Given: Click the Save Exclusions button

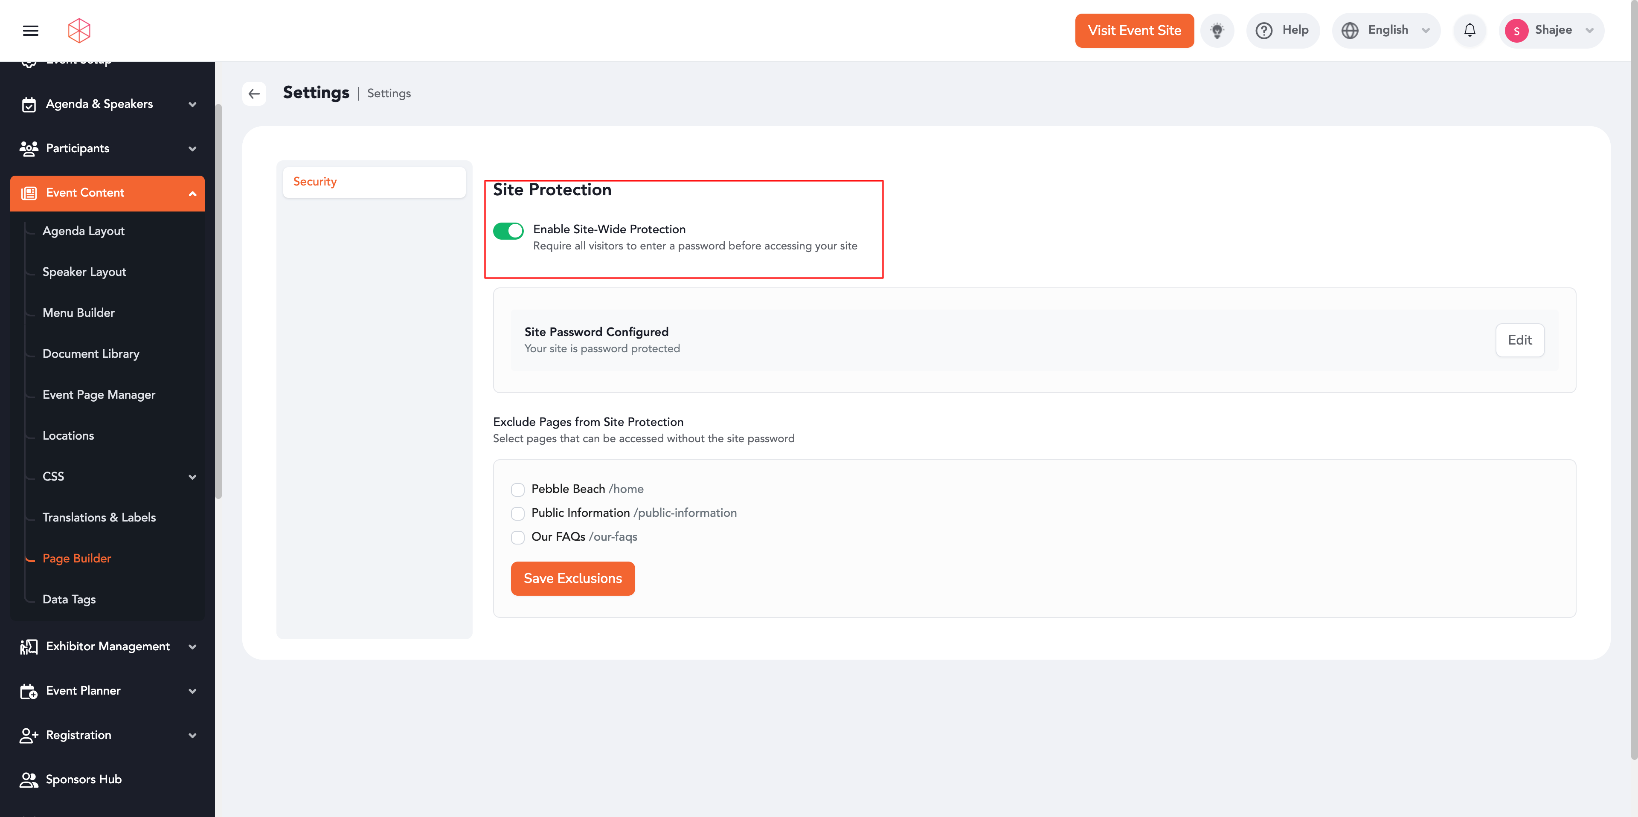Looking at the screenshot, I should click(x=572, y=579).
